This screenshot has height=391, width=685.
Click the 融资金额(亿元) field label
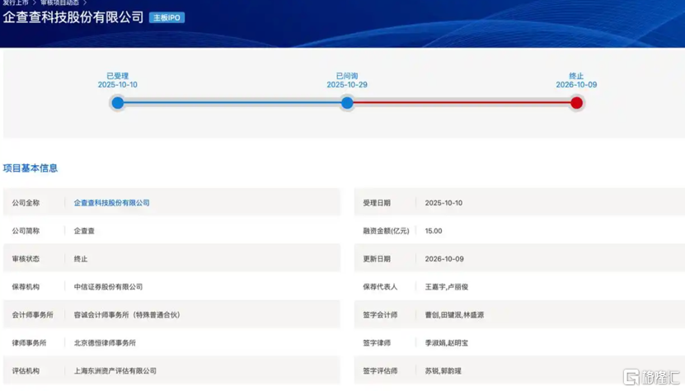[386, 231]
